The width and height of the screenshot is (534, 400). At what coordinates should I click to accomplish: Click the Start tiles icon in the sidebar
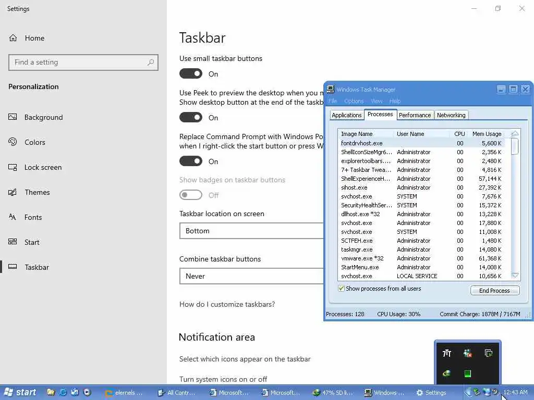pyautogui.click(x=13, y=242)
